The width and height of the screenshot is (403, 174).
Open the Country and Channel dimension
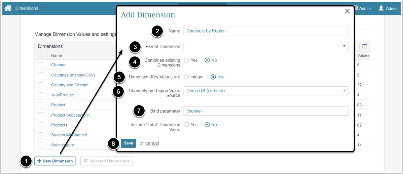coord(70,85)
